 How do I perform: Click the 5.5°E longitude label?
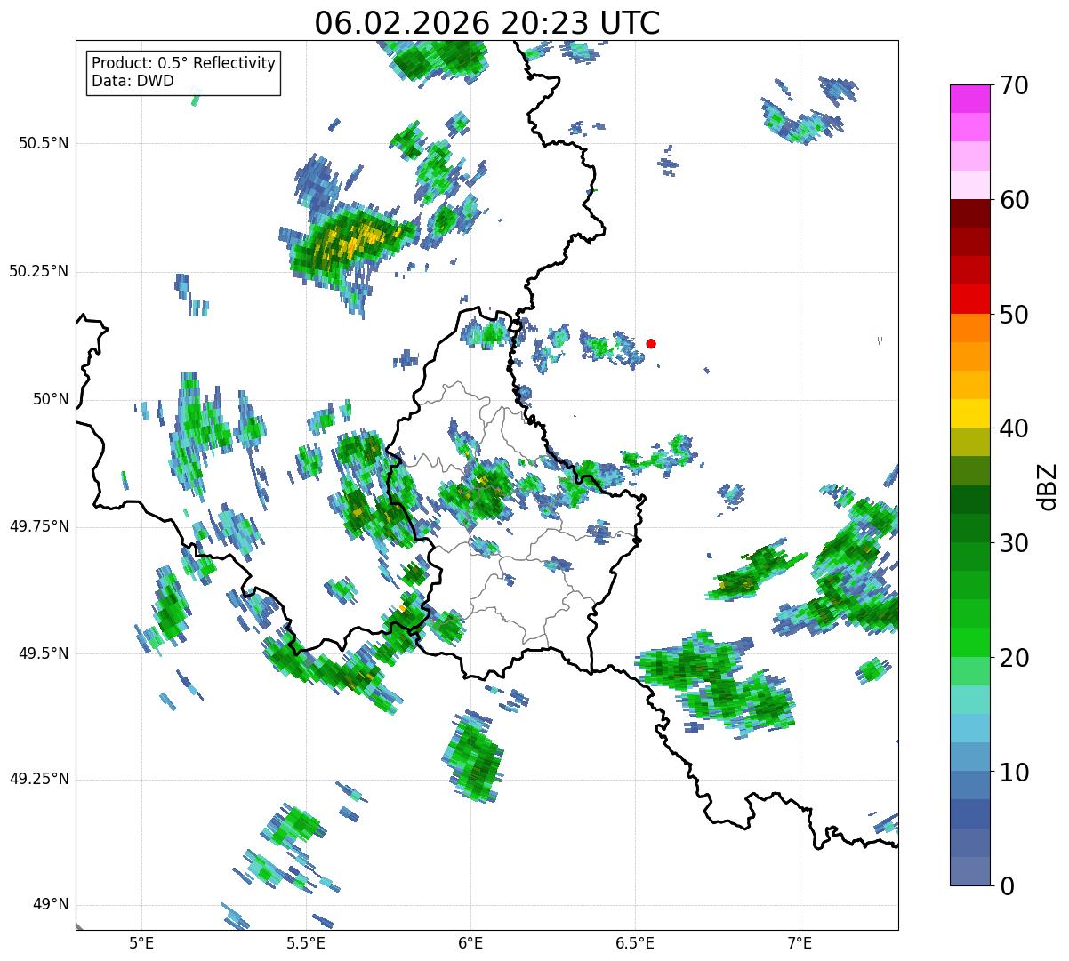306,942
